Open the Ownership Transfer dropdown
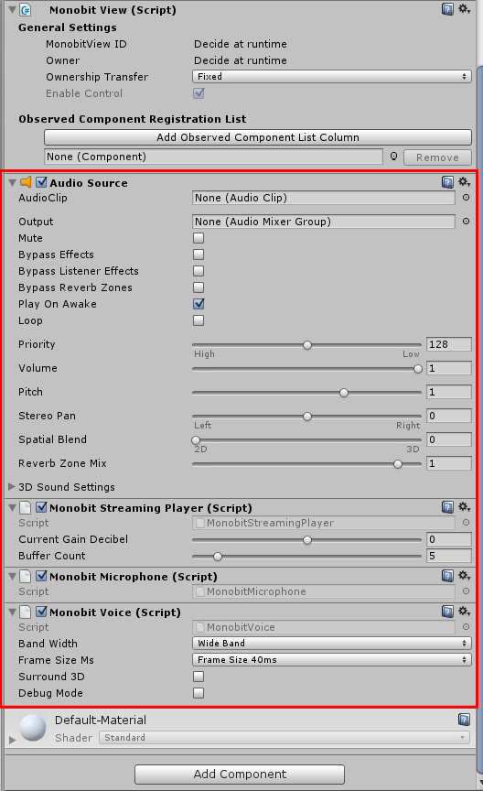483x791 pixels. (x=332, y=77)
